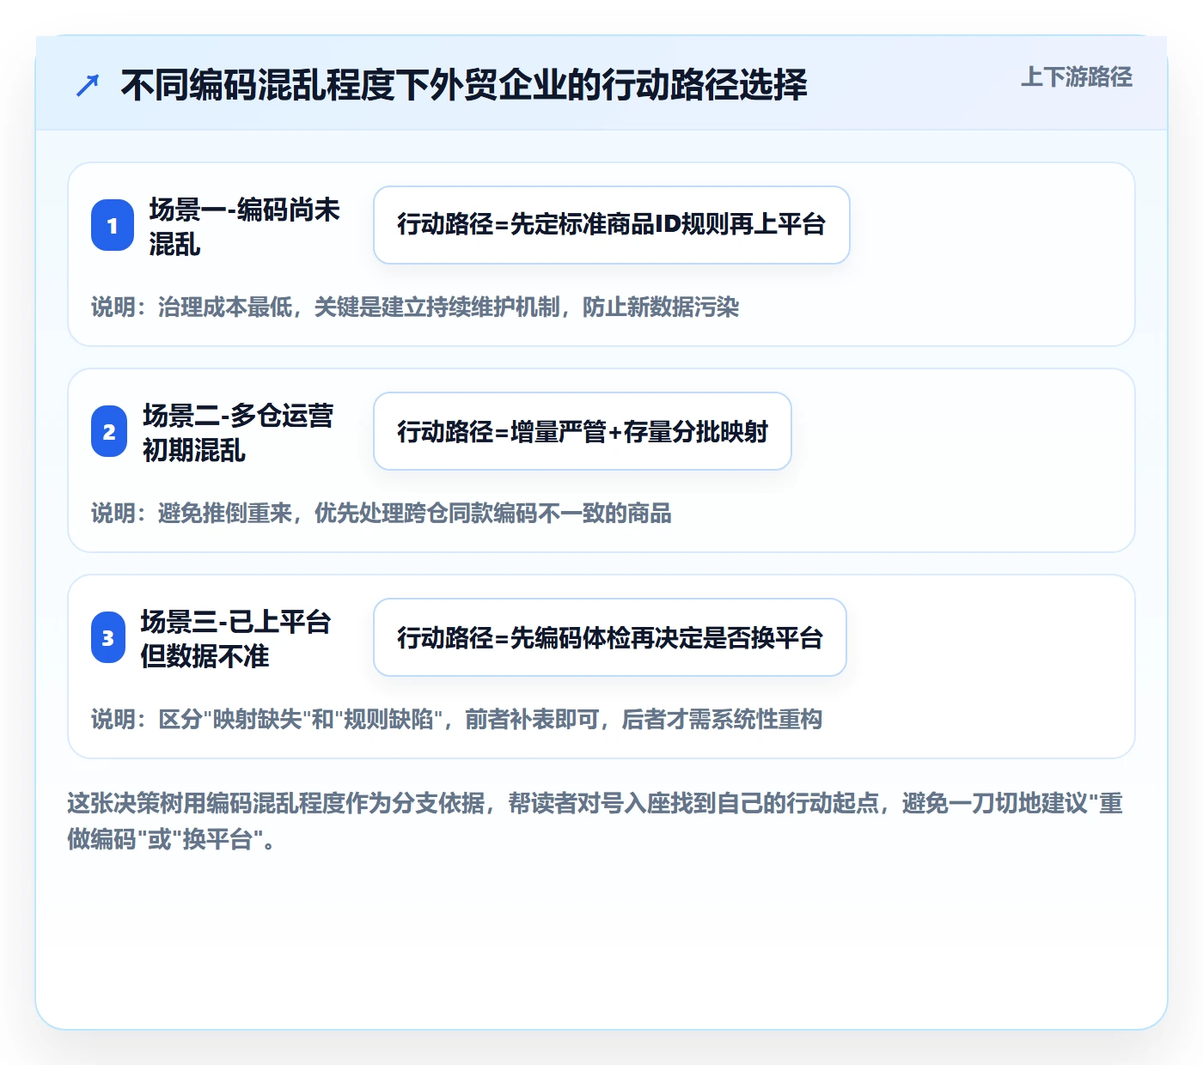
Task: Click box 行动路径=先定标准商品ID规则再上平台
Action: pyautogui.click(x=612, y=225)
